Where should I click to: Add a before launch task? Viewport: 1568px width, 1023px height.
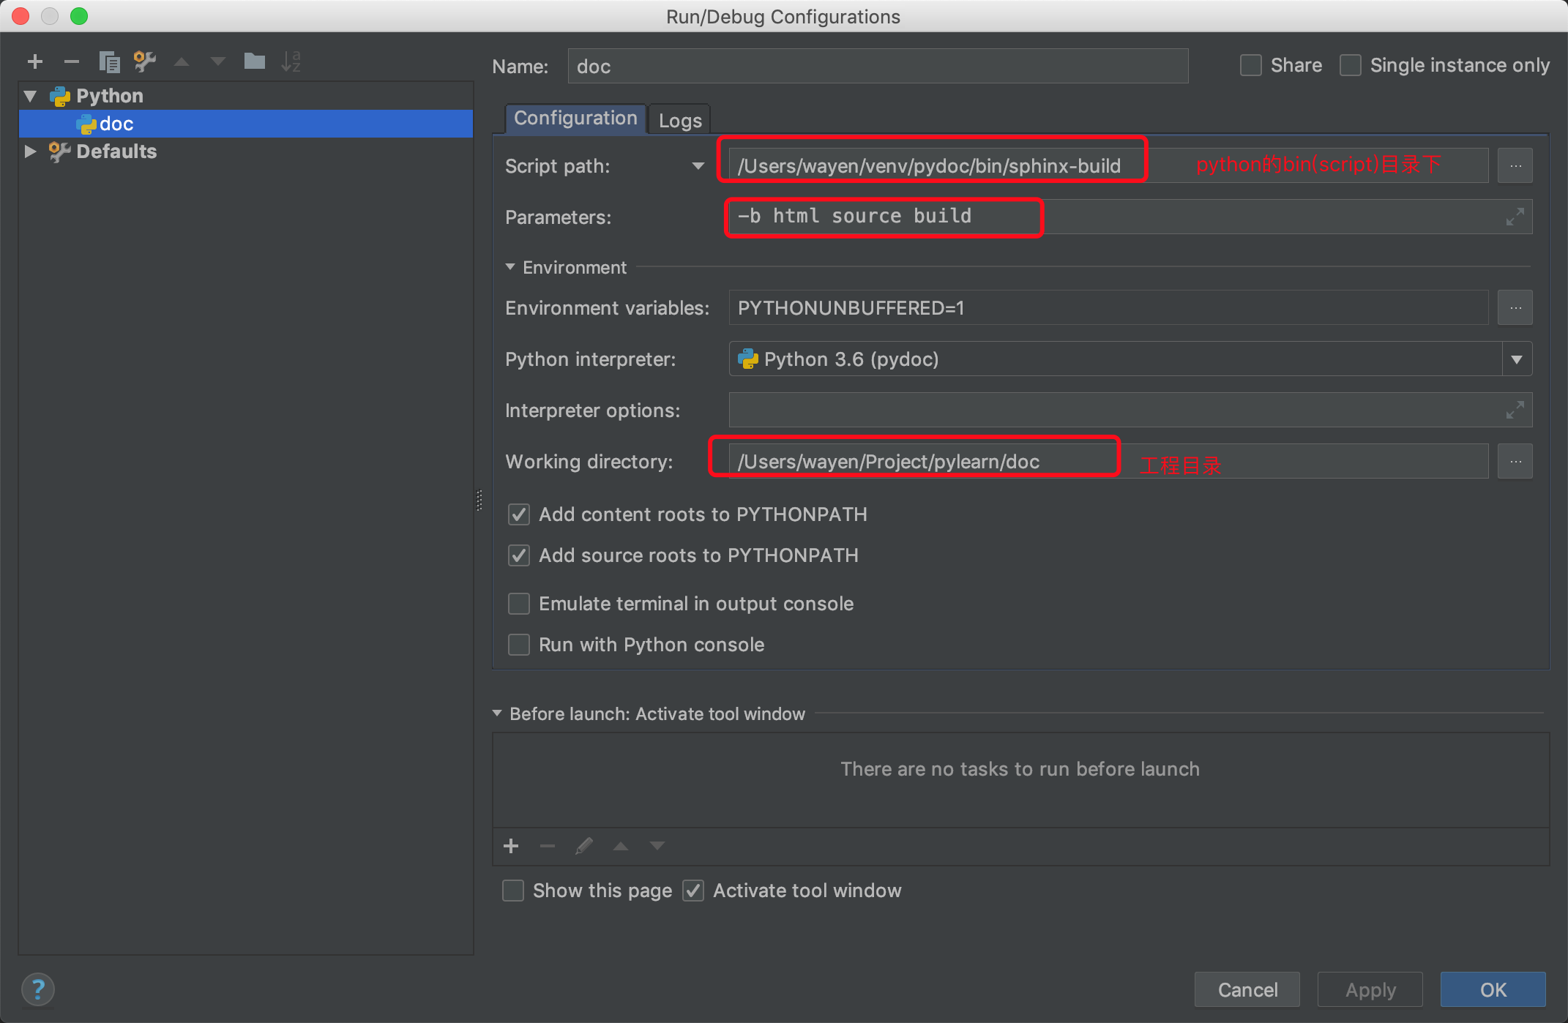point(511,847)
